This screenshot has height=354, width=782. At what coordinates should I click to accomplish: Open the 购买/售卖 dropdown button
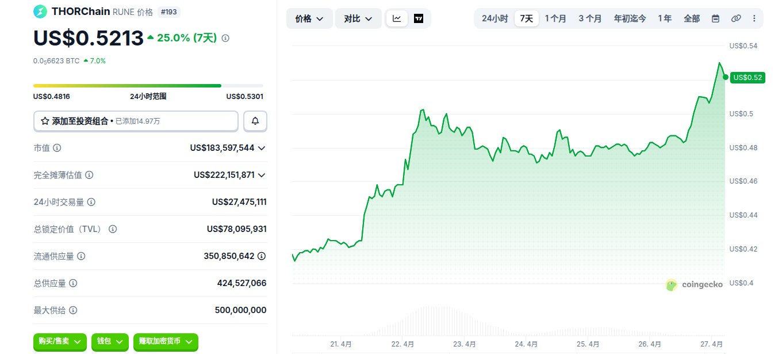point(60,341)
